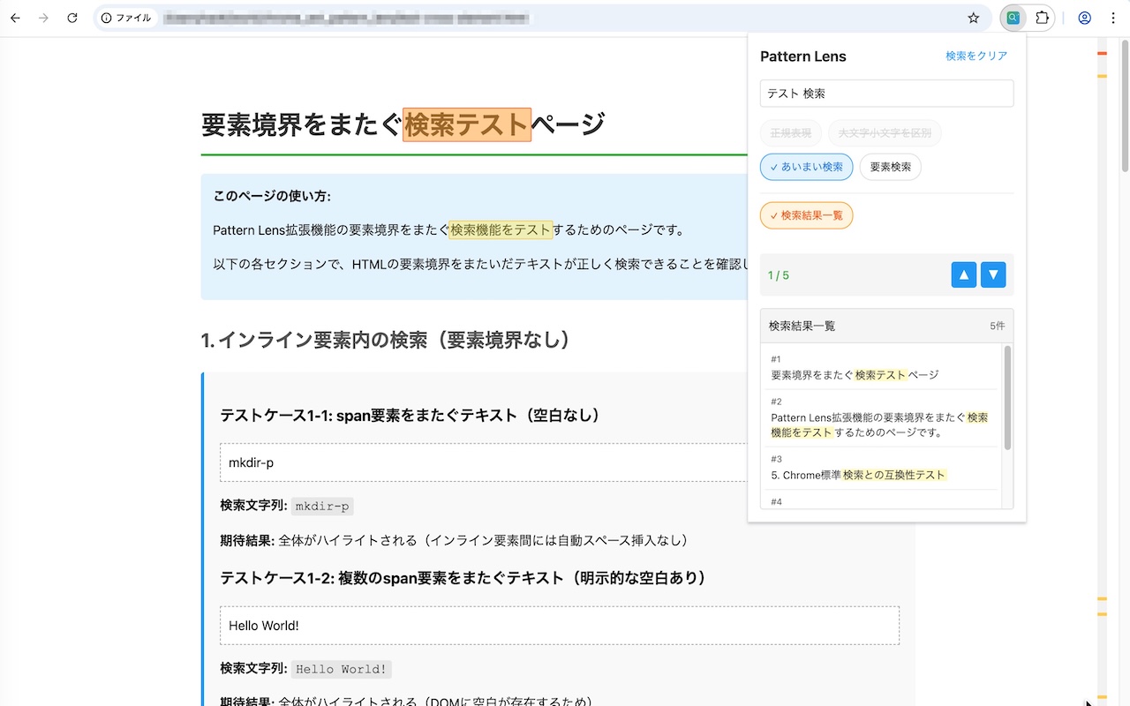Click the browser back arrow
The width and height of the screenshot is (1130, 706).
pyautogui.click(x=15, y=18)
